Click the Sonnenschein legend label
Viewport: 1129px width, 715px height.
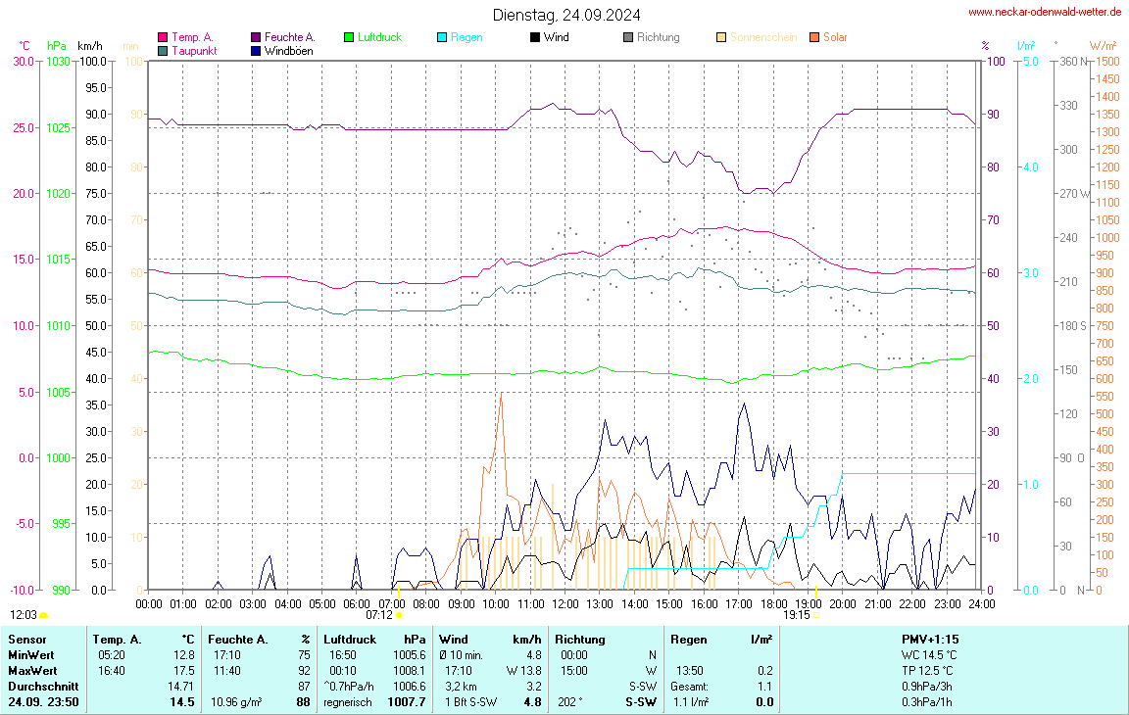click(x=763, y=37)
